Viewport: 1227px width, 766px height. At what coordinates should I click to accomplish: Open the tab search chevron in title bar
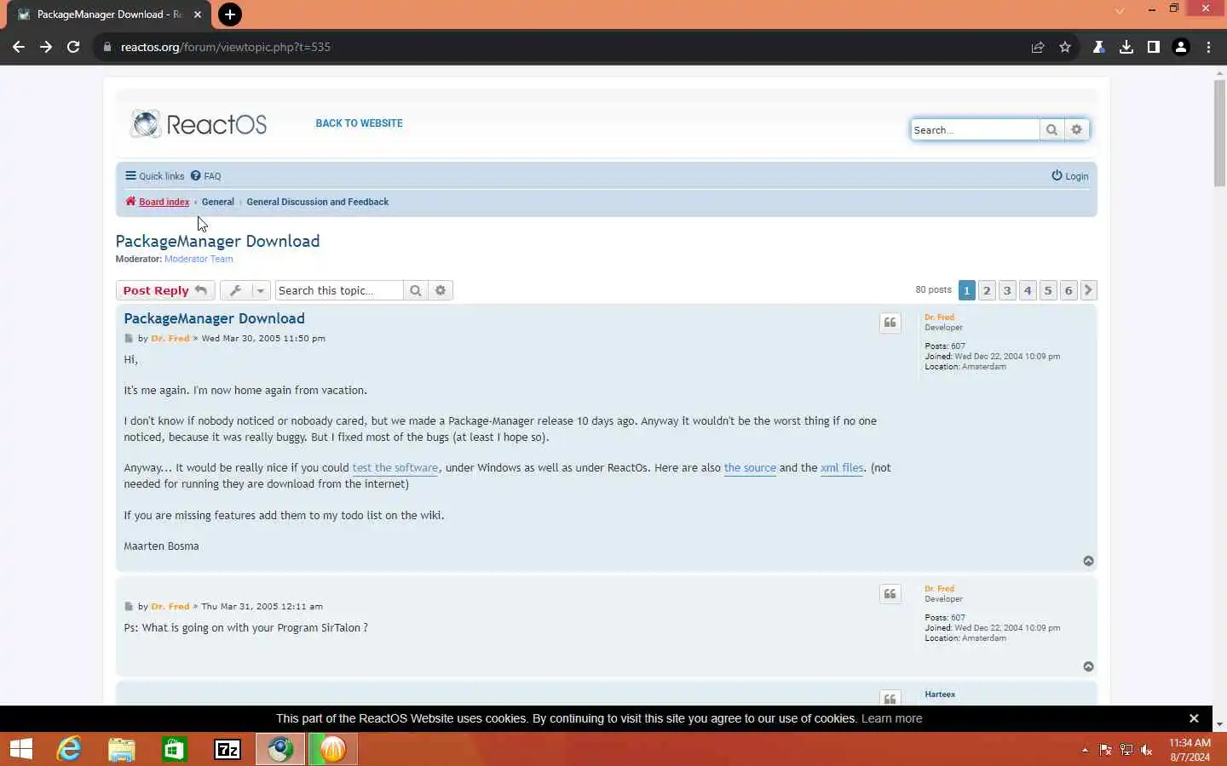pos(1120,10)
